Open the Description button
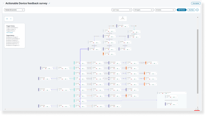The image size is (206, 116). [196, 3]
